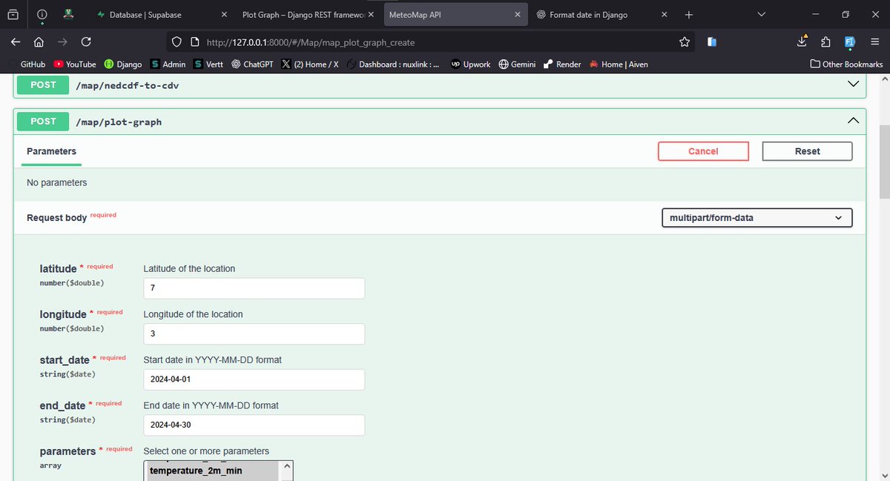Open the extensions puzzle icon

827,42
